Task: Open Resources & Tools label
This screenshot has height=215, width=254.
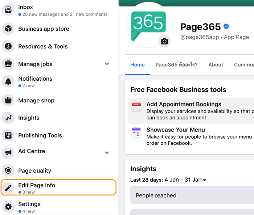Action: [43, 47]
